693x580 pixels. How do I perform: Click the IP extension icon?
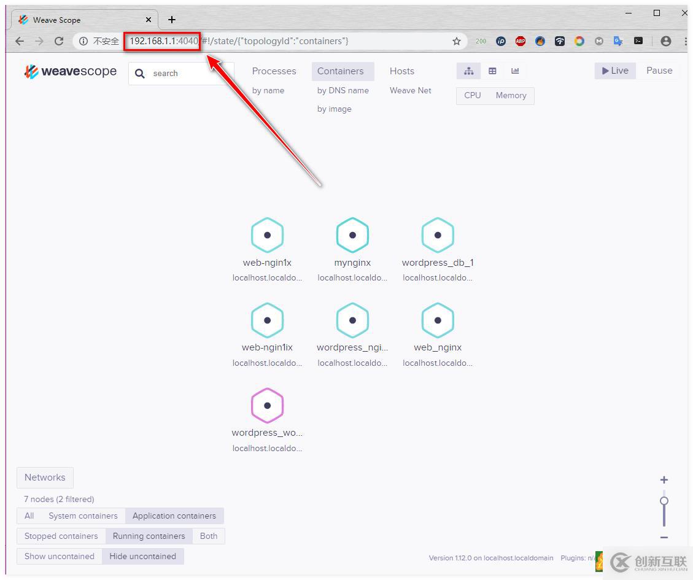501,41
